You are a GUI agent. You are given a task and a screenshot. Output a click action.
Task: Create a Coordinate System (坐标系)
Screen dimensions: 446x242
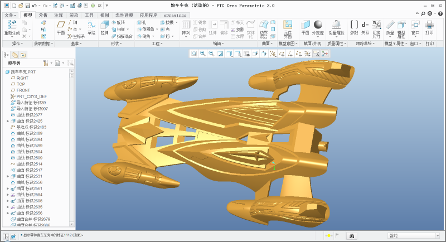[x=76, y=36]
